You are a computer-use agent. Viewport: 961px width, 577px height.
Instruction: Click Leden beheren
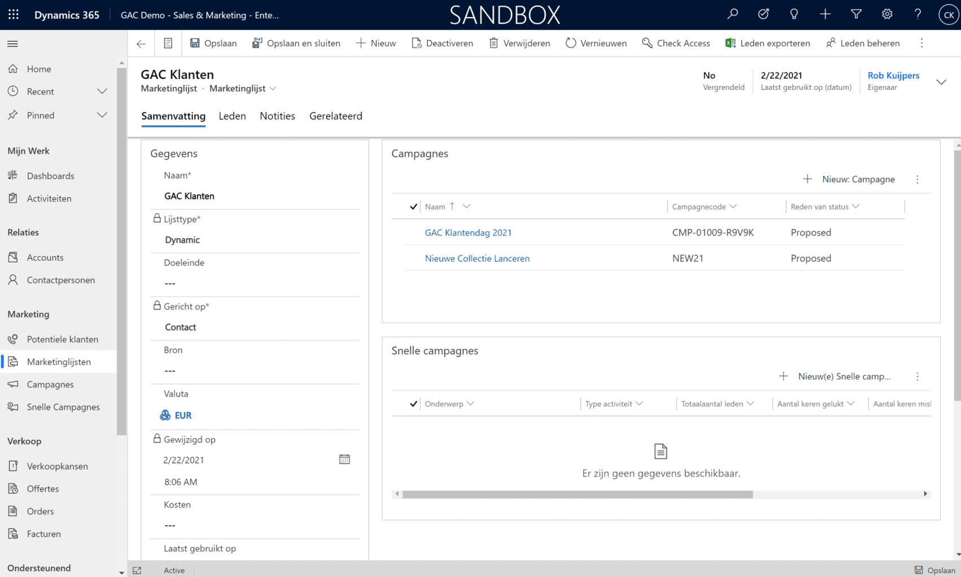click(x=862, y=43)
